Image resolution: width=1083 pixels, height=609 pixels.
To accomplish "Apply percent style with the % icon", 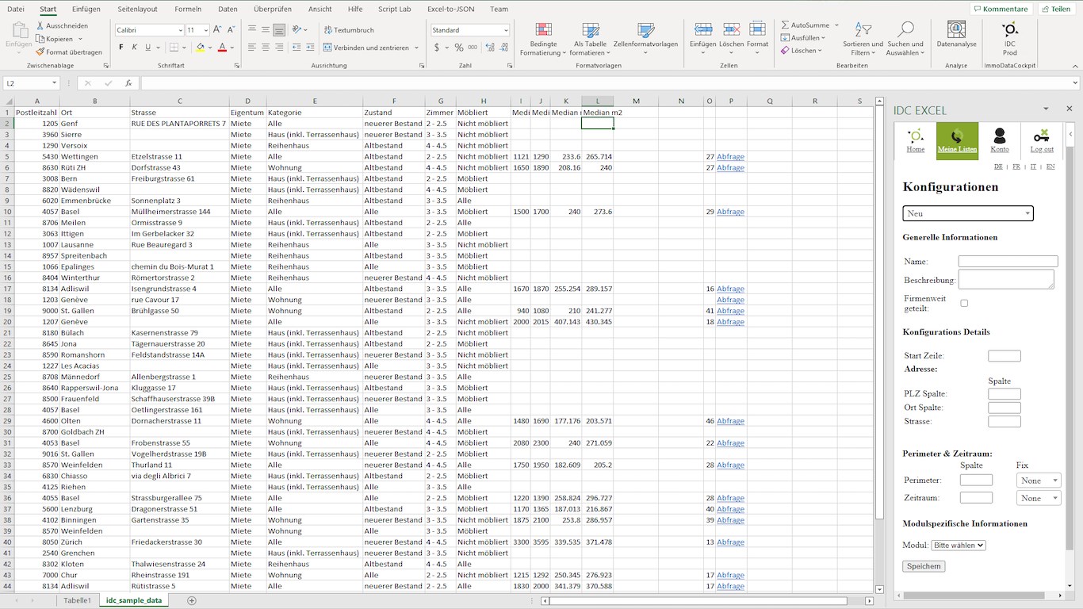I will pyautogui.click(x=459, y=48).
